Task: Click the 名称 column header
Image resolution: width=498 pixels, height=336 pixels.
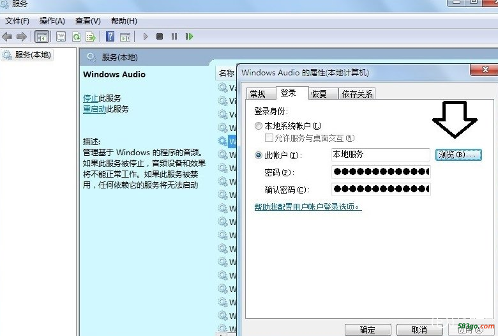Action: pyautogui.click(x=226, y=73)
